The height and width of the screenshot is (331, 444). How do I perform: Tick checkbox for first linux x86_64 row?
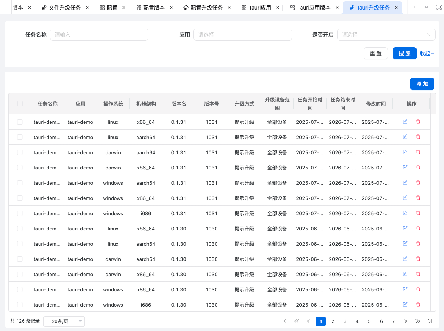click(x=20, y=122)
